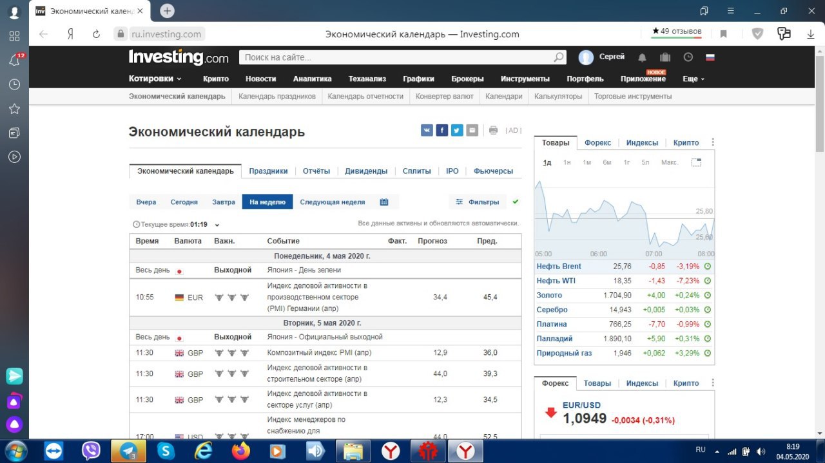This screenshot has width=825, height=463.
Task: Open the Золото quote link
Action: point(549,296)
